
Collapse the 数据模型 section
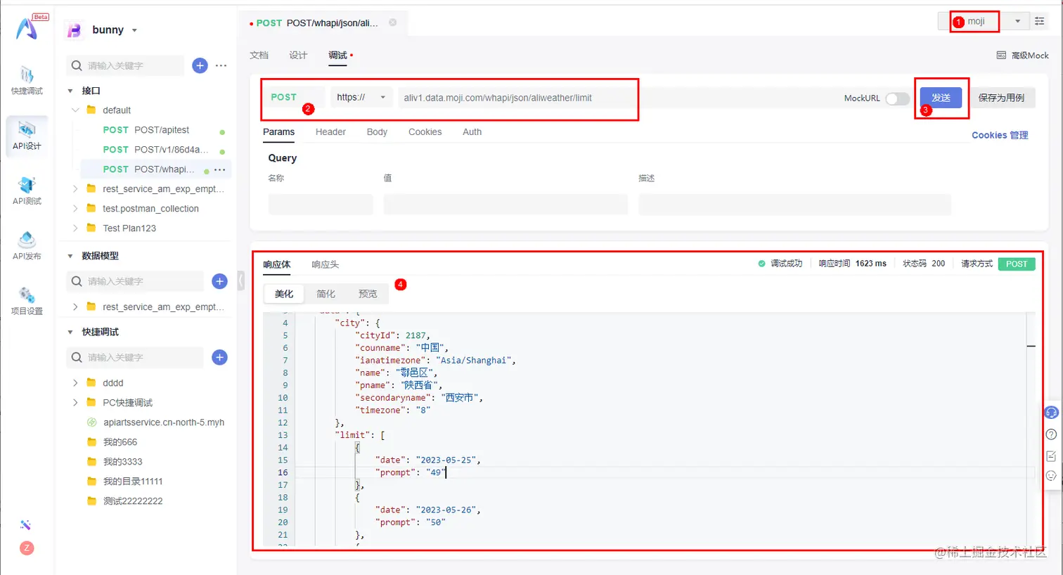click(x=70, y=256)
